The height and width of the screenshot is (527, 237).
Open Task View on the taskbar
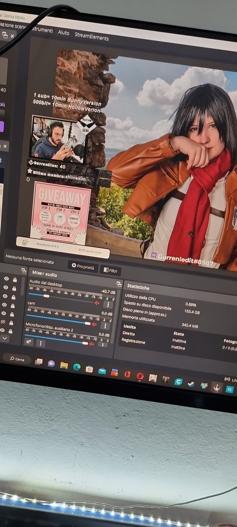[39, 361]
